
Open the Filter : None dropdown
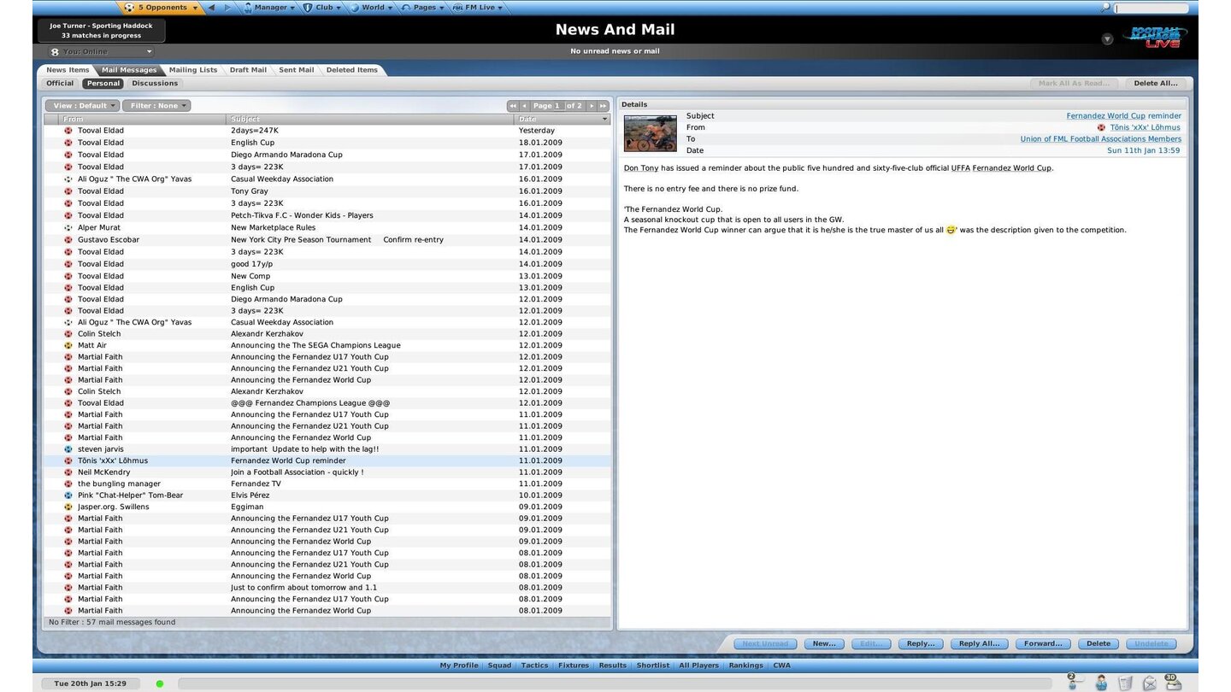click(x=156, y=106)
